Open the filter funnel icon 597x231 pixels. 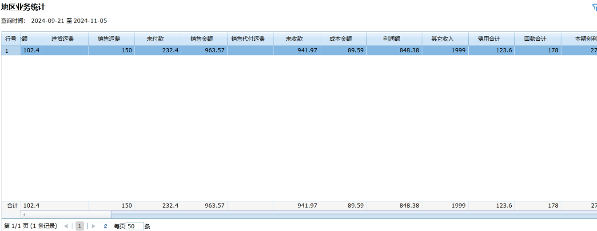click(594, 8)
